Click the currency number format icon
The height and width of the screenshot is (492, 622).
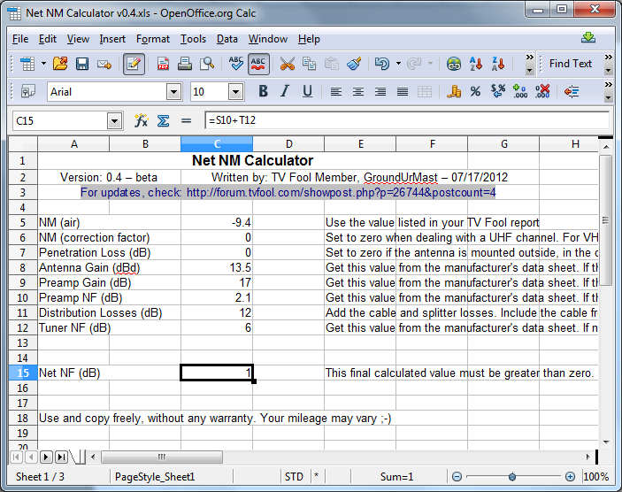click(x=454, y=92)
